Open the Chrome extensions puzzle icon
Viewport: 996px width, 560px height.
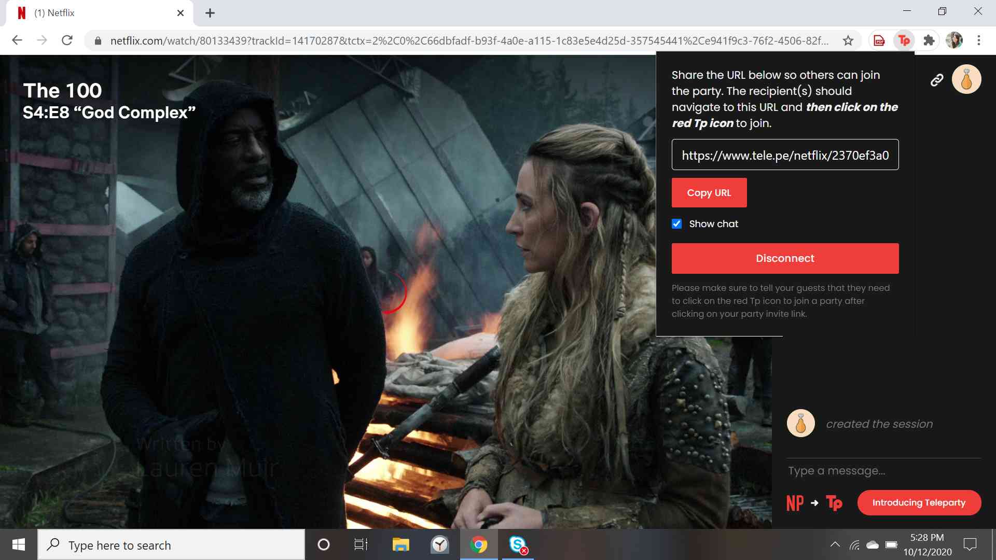tap(929, 40)
